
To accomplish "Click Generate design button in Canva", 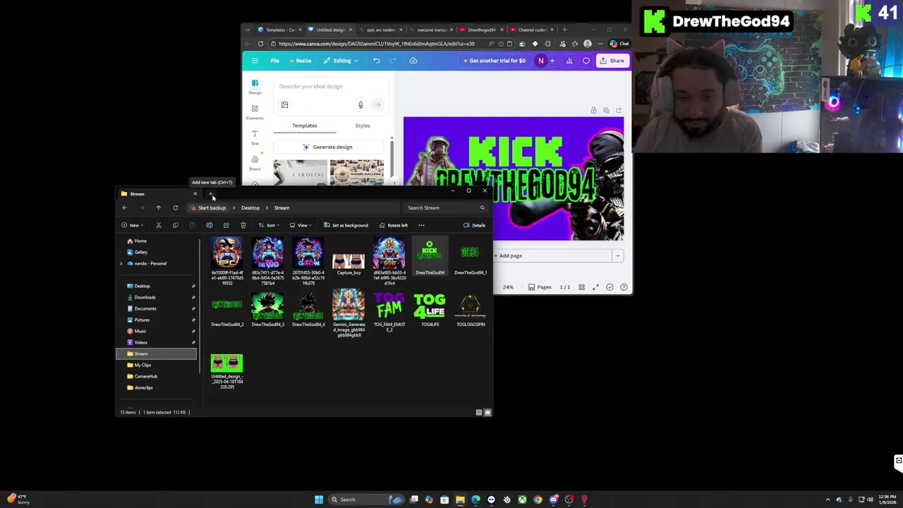I will click(328, 147).
